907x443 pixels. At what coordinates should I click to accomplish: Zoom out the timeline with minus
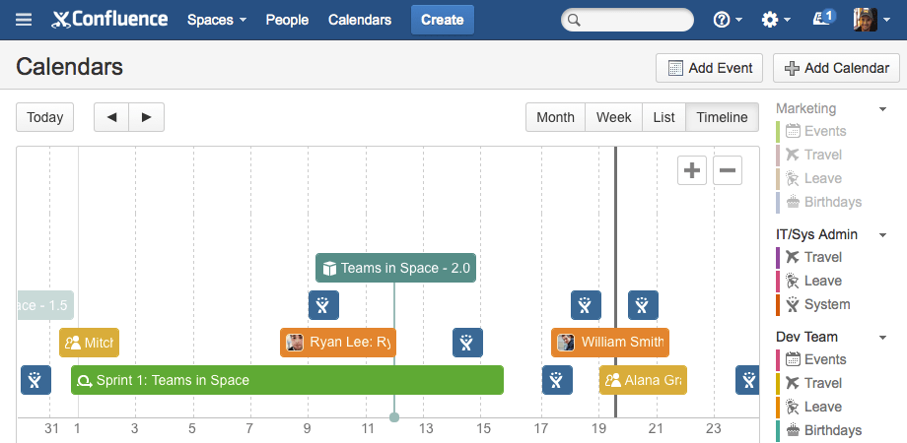point(728,170)
